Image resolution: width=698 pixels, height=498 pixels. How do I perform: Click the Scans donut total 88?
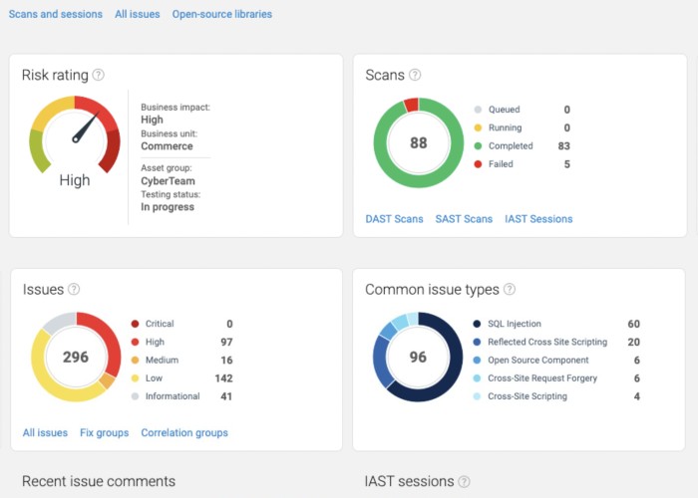pos(419,142)
